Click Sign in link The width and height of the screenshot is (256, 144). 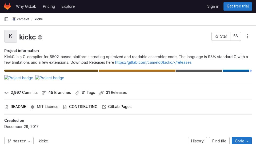213,6
